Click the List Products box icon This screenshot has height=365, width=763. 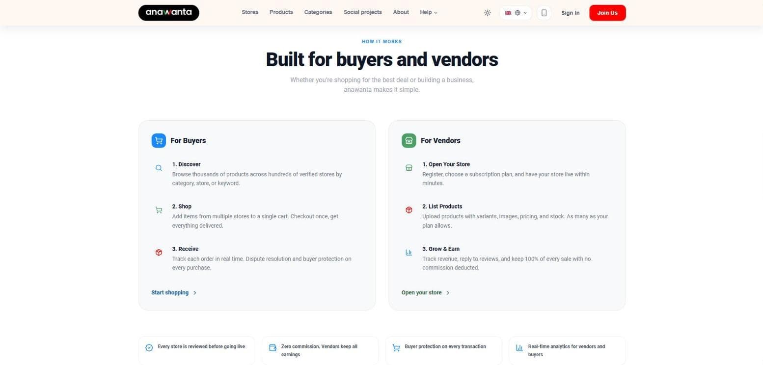[x=409, y=210]
